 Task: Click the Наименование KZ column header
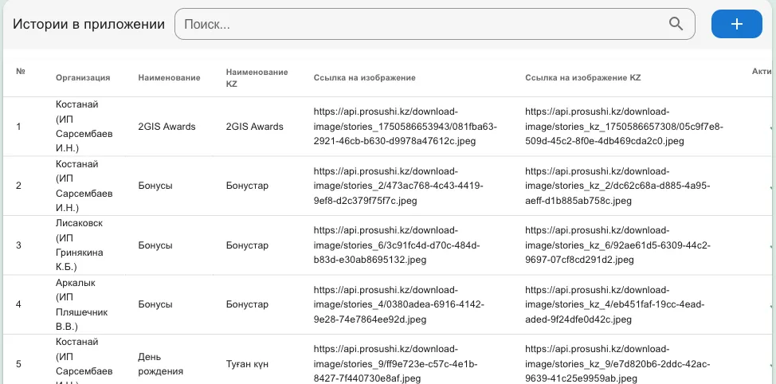[x=257, y=78]
